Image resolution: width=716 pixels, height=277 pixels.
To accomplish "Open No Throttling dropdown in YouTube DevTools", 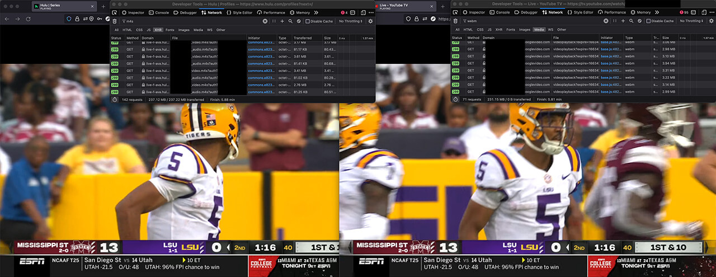I will click(x=691, y=21).
